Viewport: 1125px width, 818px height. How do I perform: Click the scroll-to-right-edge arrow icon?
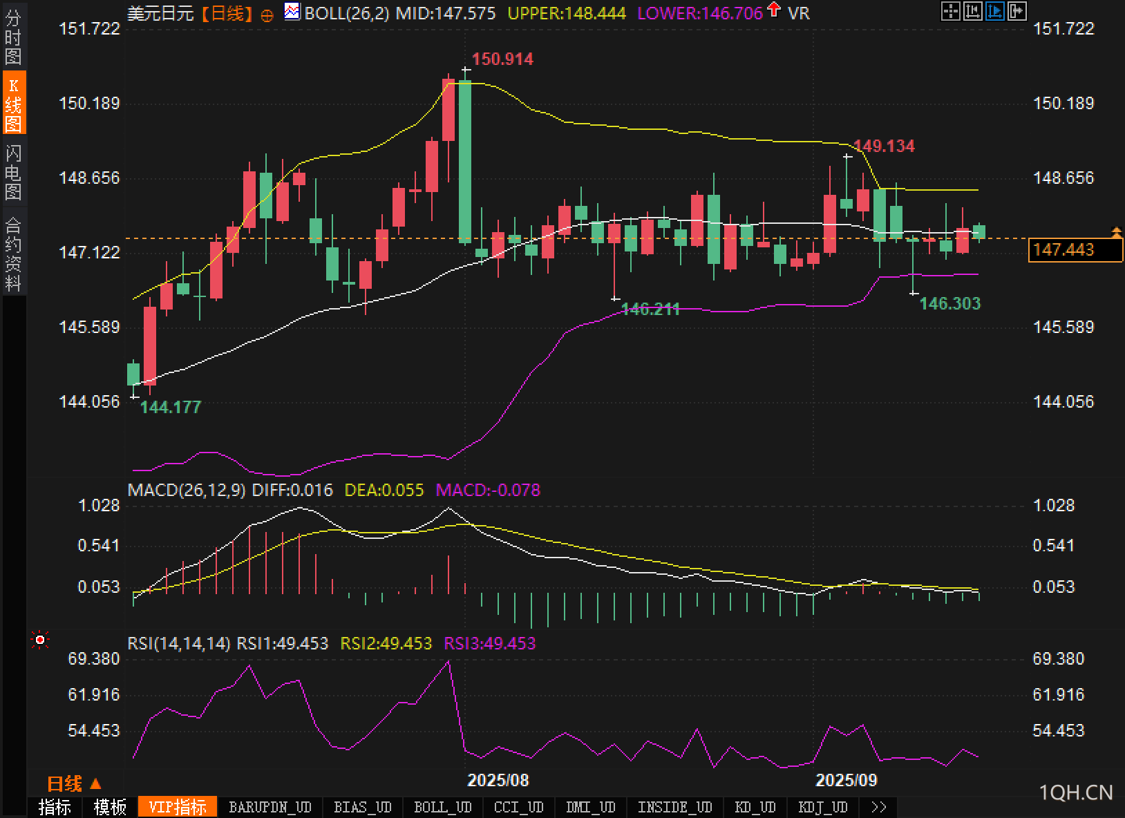pos(1017,10)
